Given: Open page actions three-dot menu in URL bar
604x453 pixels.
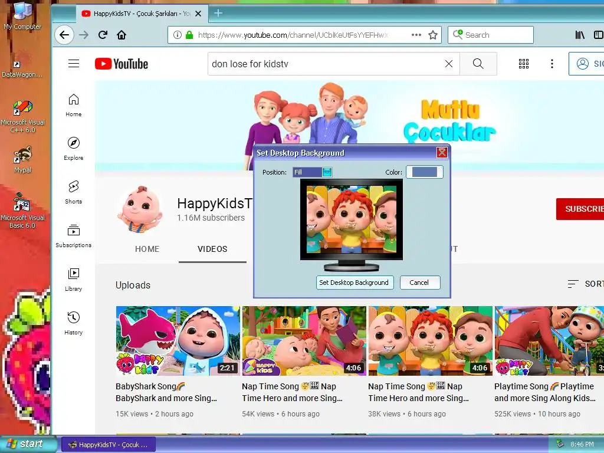Looking at the screenshot, I should pos(416,35).
